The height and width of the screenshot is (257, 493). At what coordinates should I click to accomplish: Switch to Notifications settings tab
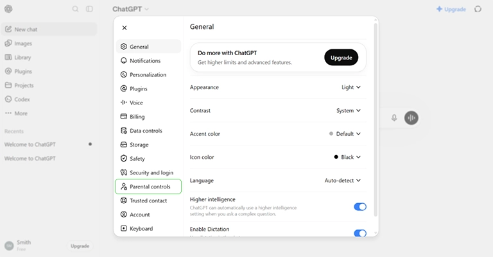tap(148, 60)
